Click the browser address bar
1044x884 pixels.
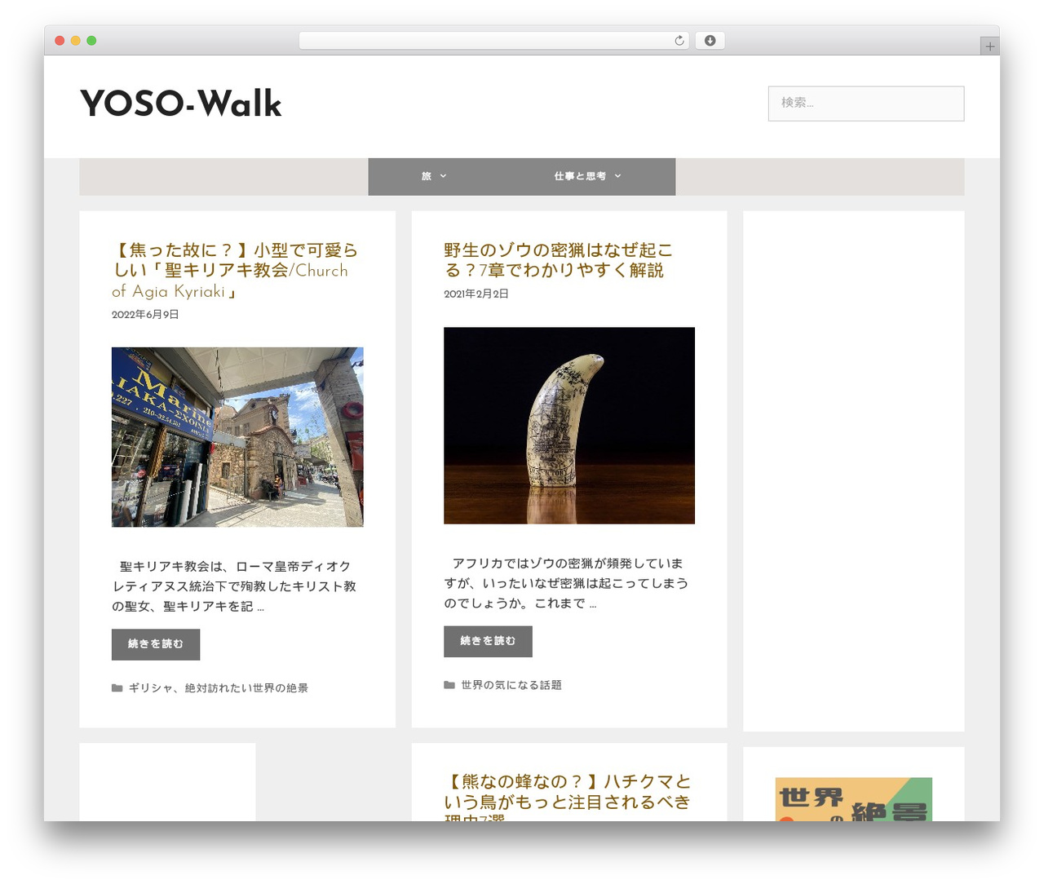click(494, 41)
